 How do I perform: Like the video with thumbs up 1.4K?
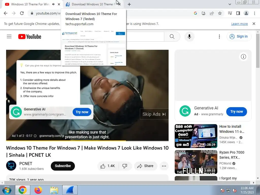coord(108,166)
